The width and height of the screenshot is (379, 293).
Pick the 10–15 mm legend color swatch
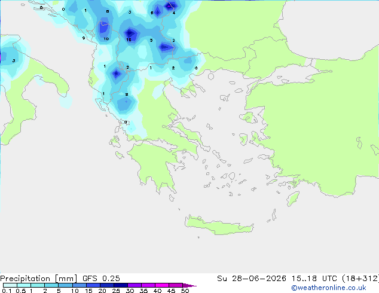click(x=80, y=285)
